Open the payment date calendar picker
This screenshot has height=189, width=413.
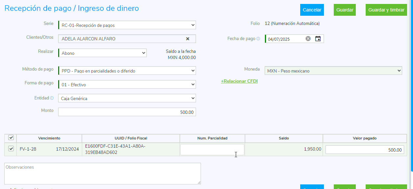pyautogui.click(x=318, y=39)
